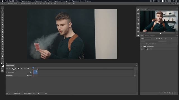Select the Brush tool

[x=3, y=30]
